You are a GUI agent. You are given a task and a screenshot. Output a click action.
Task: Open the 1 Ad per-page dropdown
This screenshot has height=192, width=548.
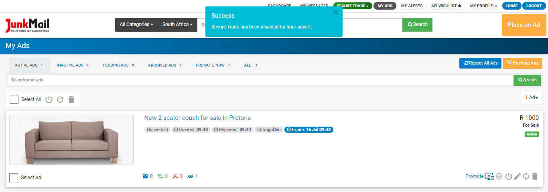pos(531,97)
